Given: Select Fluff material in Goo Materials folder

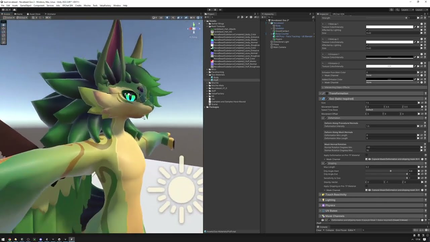Looking at the screenshot, I should pos(216,80).
